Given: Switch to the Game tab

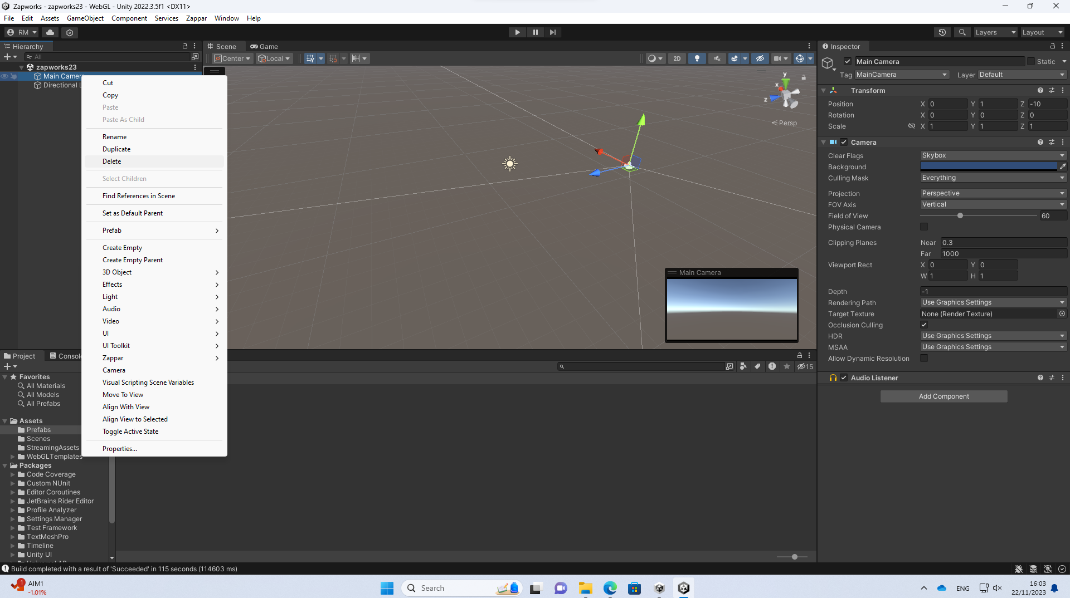Looking at the screenshot, I should tap(264, 46).
